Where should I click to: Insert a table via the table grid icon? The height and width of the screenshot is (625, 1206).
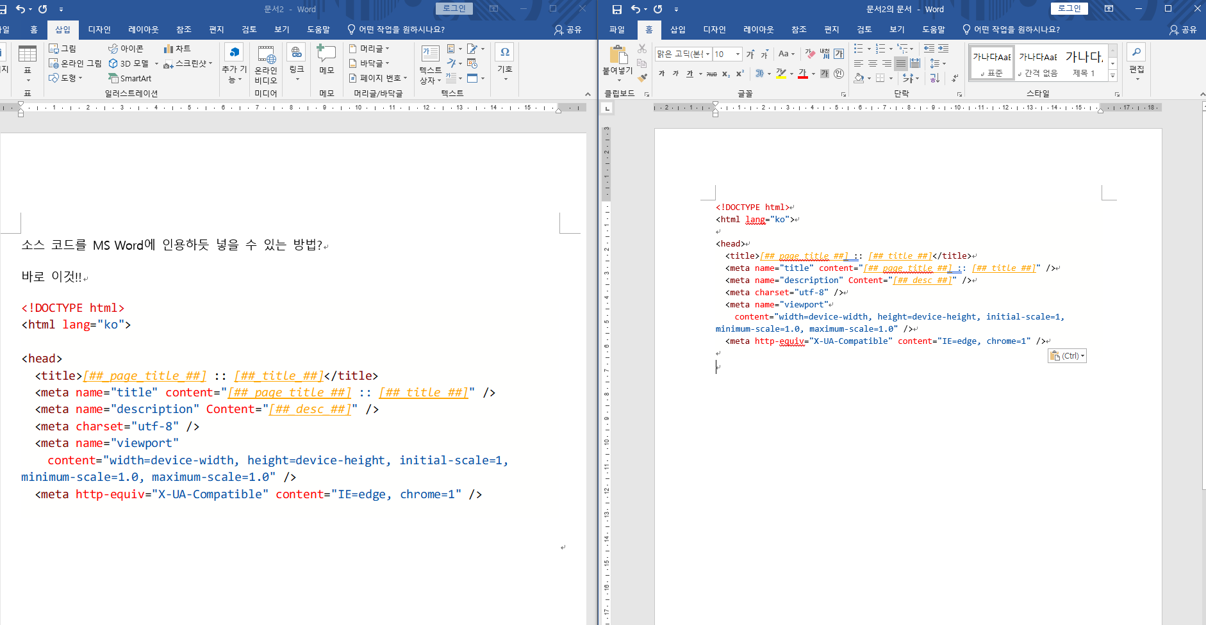point(28,55)
